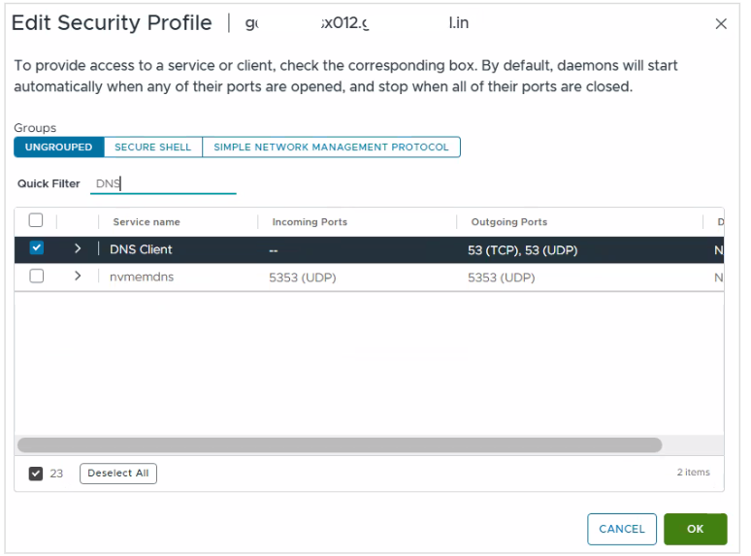Image resolution: width=751 pixels, height=556 pixels.
Task: Switch to the Secure Shell group
Action: [152, 147]
